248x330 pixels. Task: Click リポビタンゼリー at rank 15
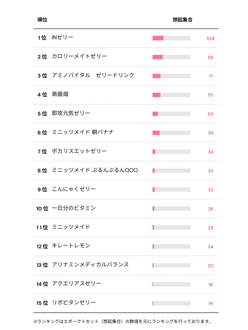(74, 303)
